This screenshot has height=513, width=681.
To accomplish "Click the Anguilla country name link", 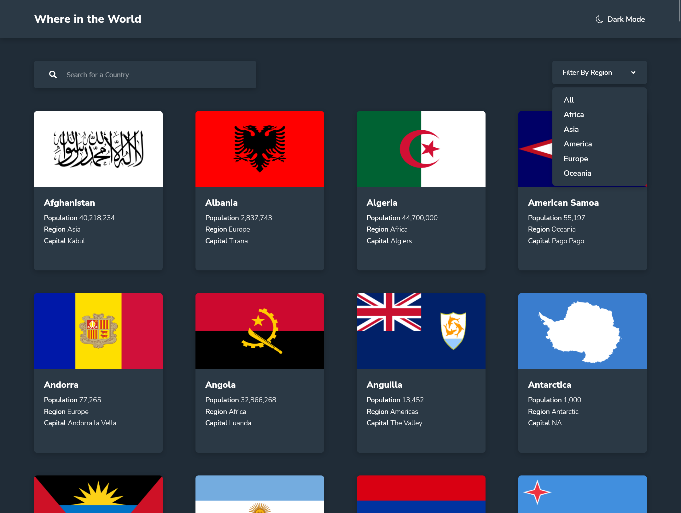I will point(384,385).
